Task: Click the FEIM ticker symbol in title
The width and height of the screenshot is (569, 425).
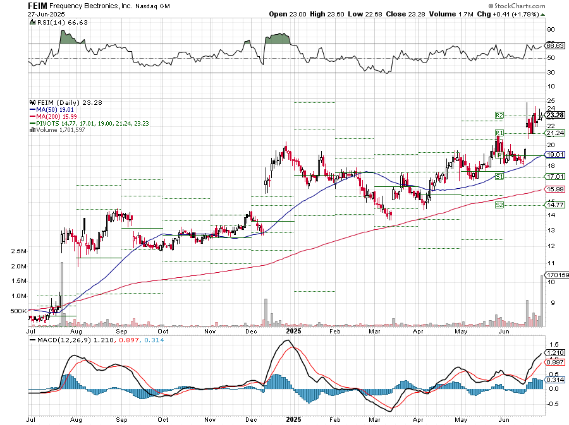Action: pos(37,6)
